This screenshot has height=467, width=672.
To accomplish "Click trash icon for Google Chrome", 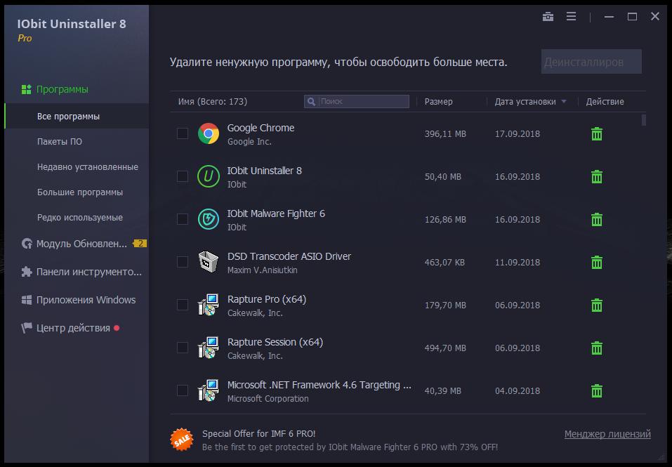I will (x=597, y=133).
